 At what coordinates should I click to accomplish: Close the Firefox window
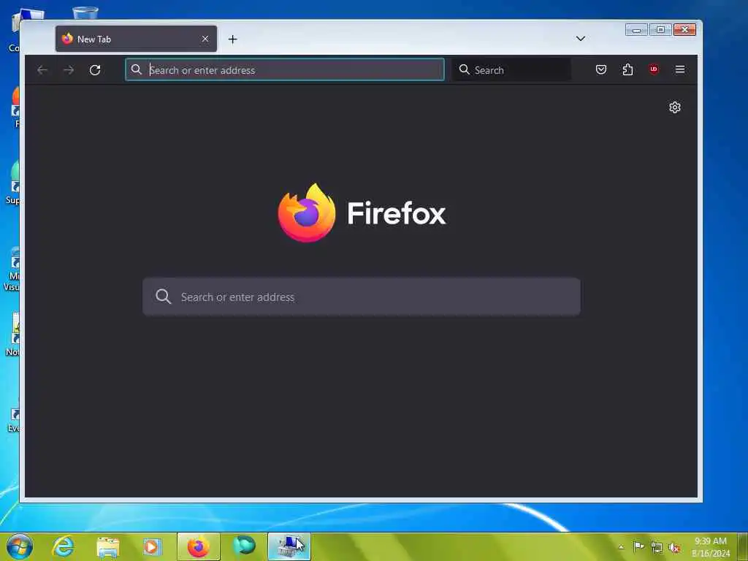coord(685,30)
